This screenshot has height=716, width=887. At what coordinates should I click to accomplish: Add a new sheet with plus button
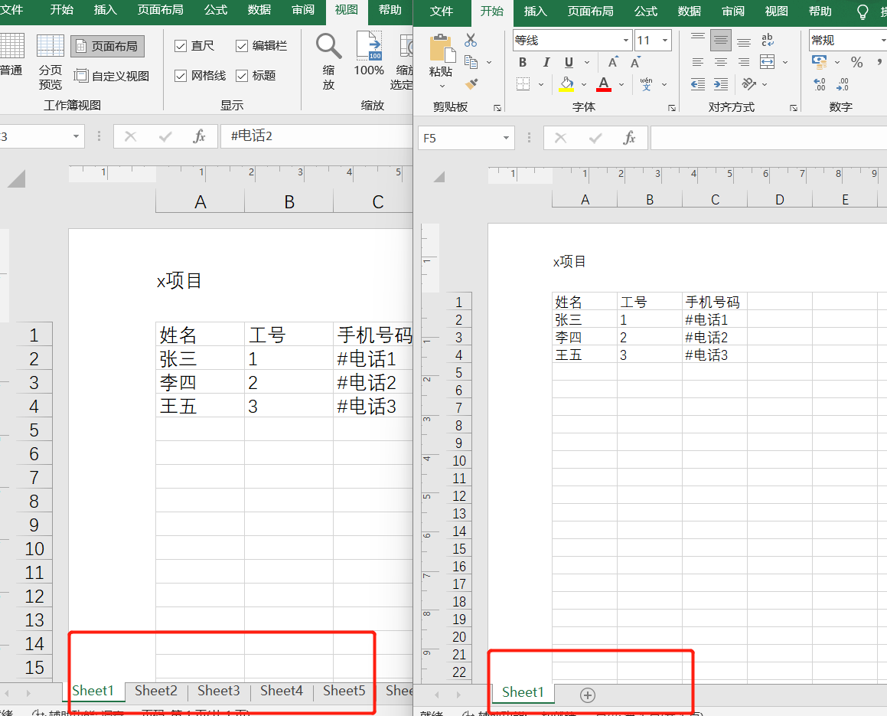click(x=587, y=695)
